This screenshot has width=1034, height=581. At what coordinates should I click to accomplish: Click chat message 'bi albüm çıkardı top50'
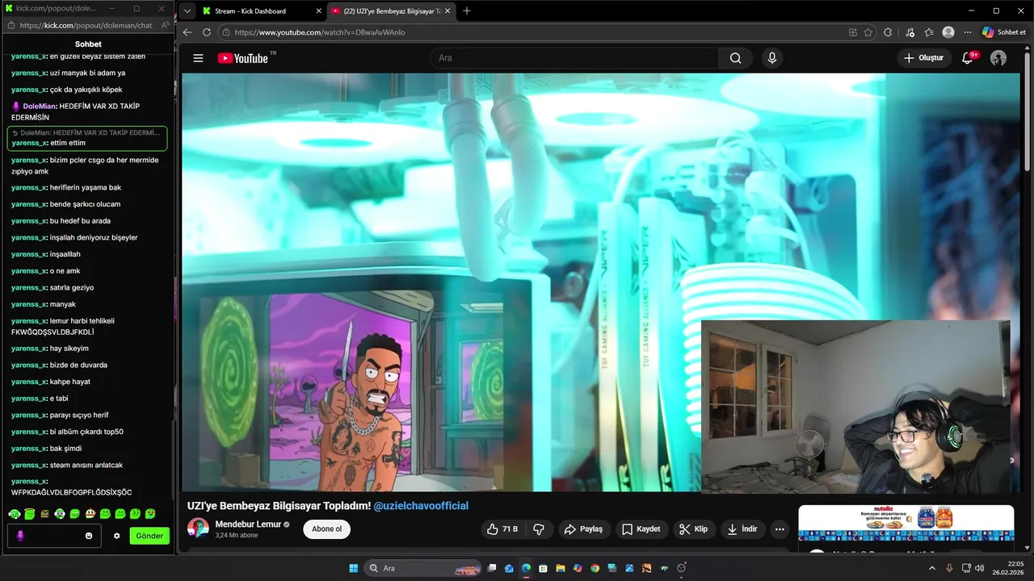tap(86, 432)
